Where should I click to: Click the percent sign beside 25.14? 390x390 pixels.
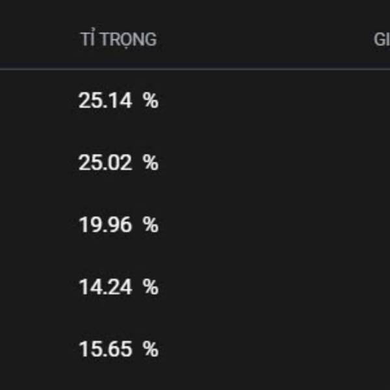click(x=151, y=101)
